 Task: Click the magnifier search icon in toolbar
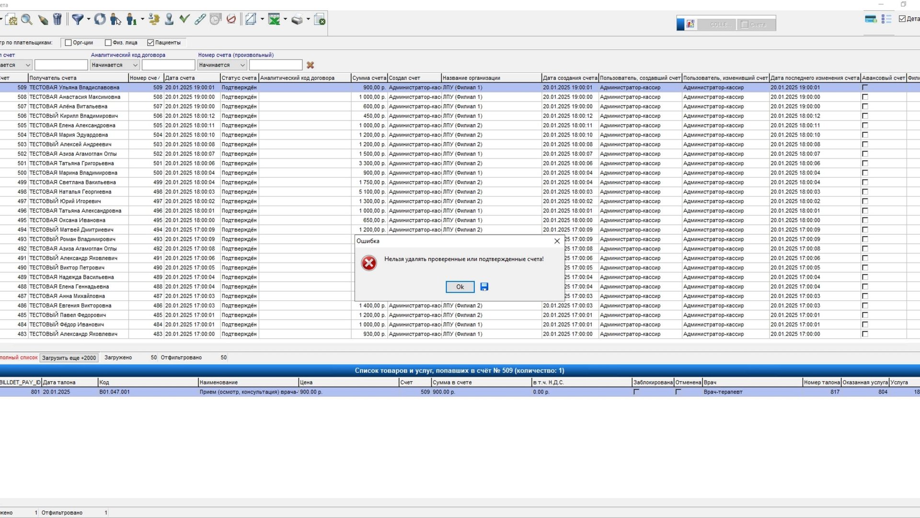(x=27, y=20)
